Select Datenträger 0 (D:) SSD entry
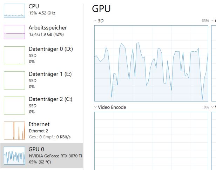The height and width of the screenshot is (170, 216). point(50,55)
